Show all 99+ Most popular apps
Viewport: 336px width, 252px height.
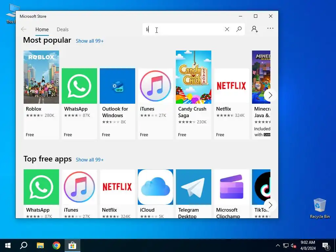90,41
